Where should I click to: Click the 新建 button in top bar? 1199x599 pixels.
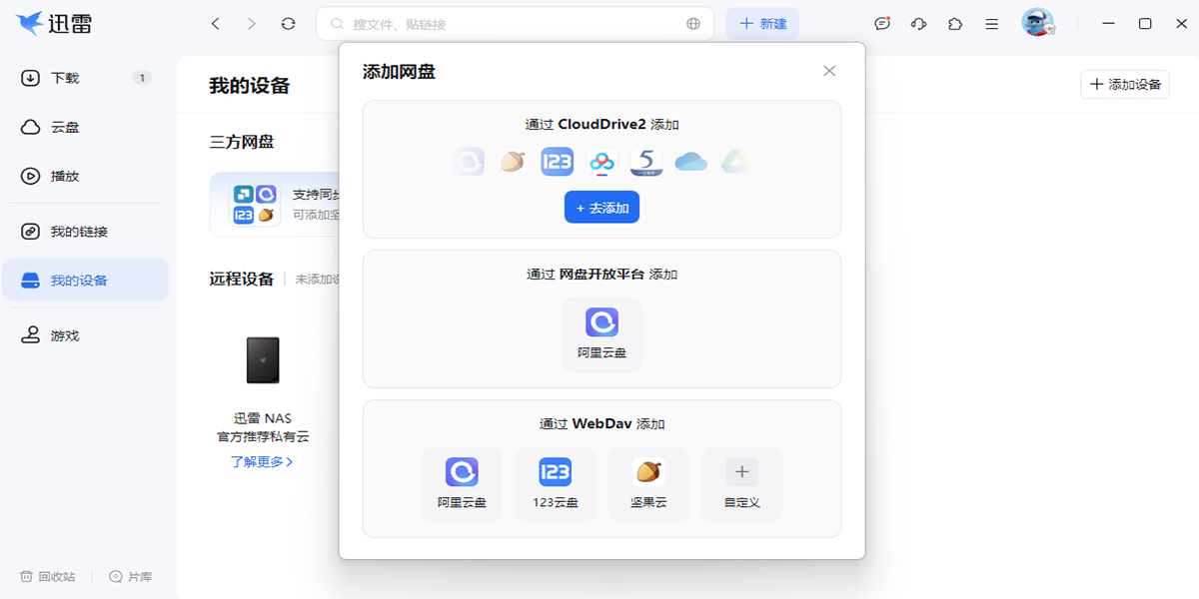(762, 24)
